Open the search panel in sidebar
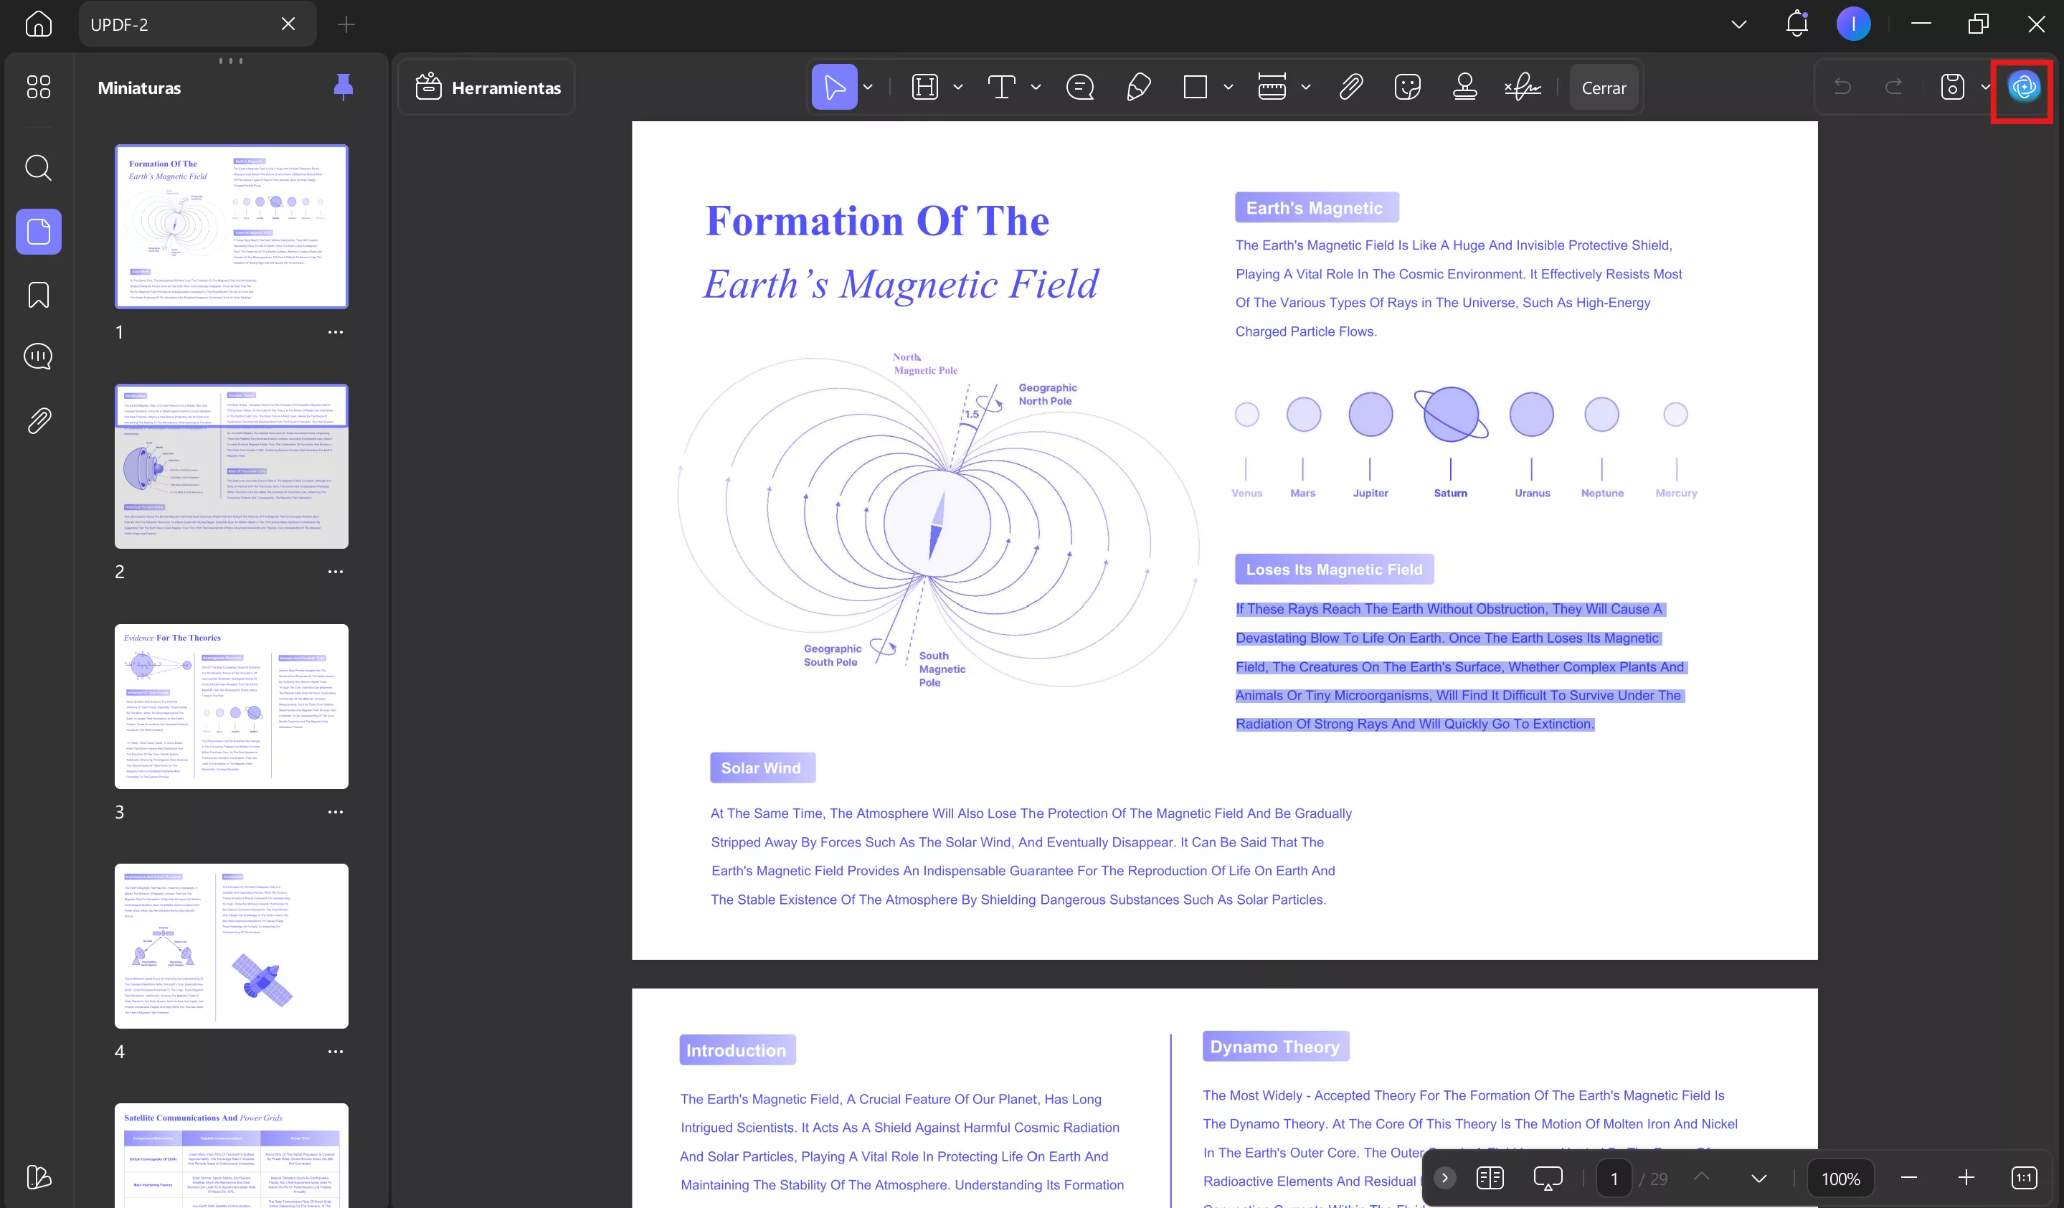The width and height of the screenshot is (2064, 1208). tap(39, 168)
